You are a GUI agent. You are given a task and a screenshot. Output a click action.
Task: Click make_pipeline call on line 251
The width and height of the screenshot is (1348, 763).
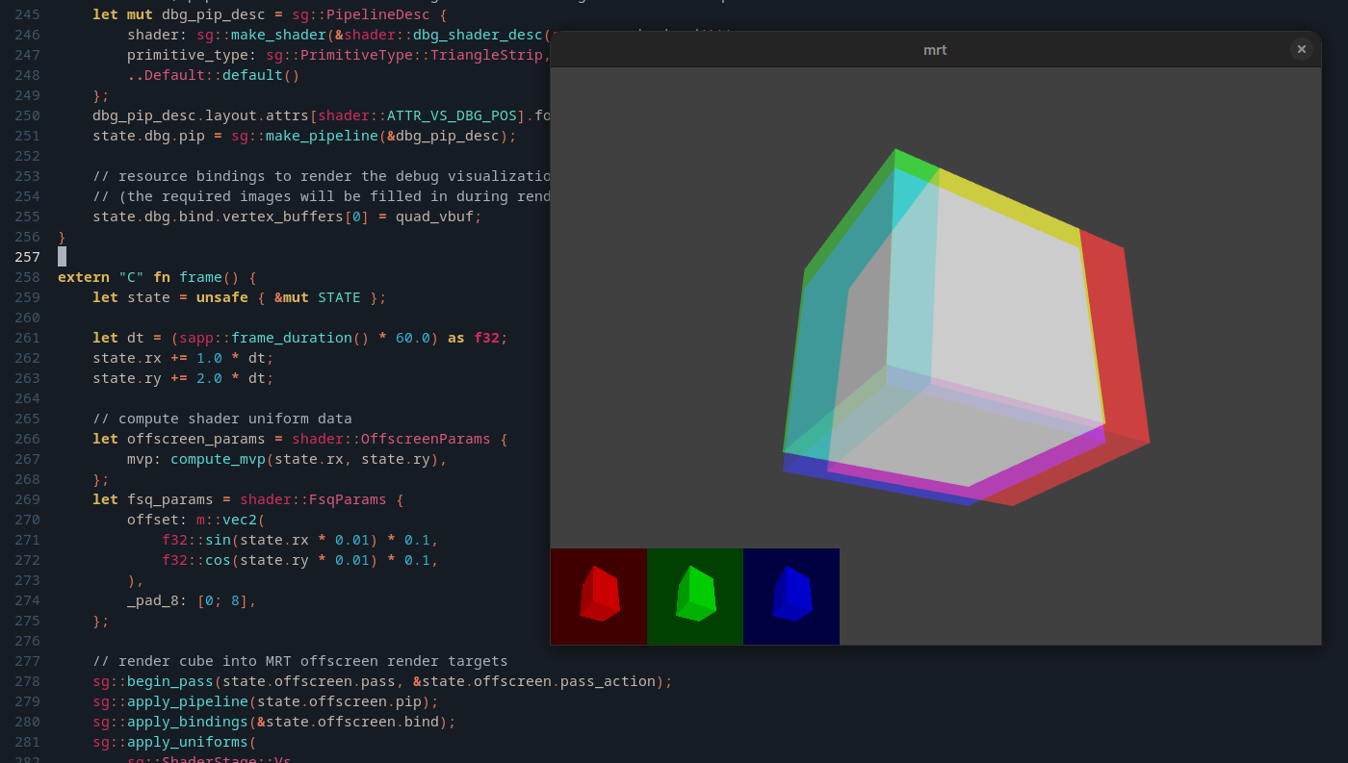click(321, 136)
